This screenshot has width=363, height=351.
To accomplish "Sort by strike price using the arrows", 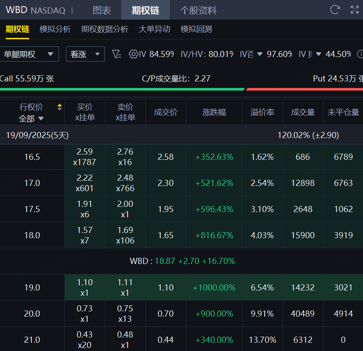I will [x=60, y=107].
